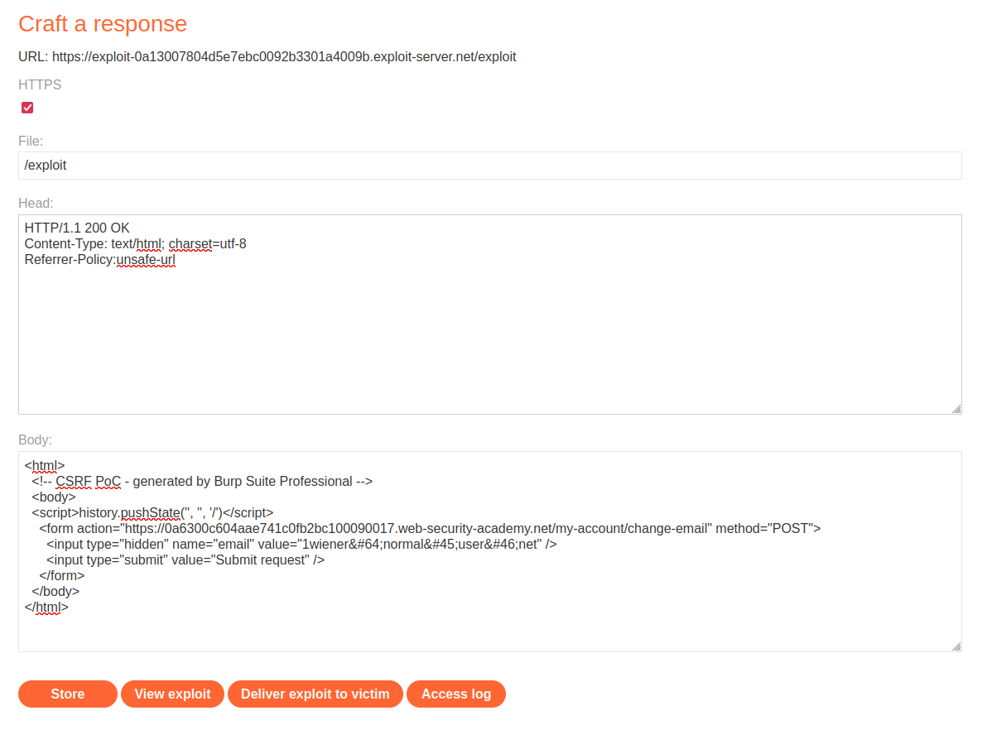Click the Referrer-Policy:unsafe-url line
This screenshot has height=754, width=987.
(100, 259)
